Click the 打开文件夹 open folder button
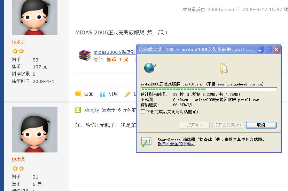This screenshot has height=191, width=288. (x=227, y=125)
